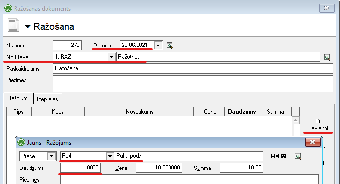Click the Noliktava name field 'Ražotnes'

tap(218, 57)
